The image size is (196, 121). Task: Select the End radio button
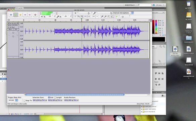click(49, 97)
